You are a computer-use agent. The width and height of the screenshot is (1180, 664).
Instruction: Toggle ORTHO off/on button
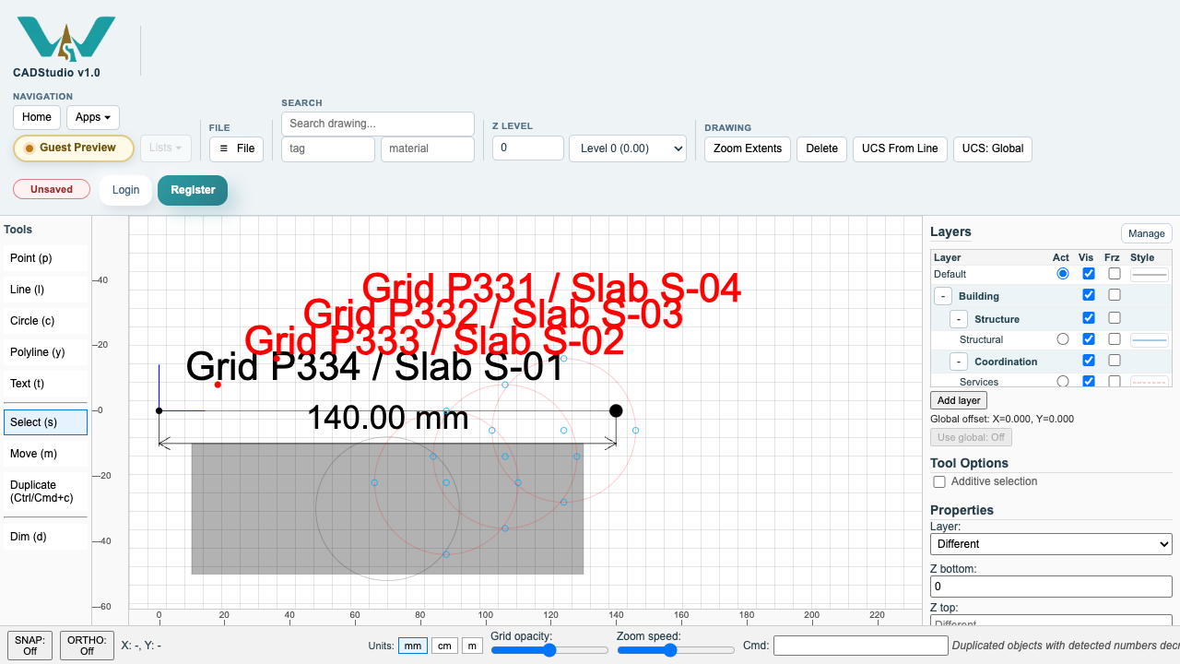click(x=87, y=646)
